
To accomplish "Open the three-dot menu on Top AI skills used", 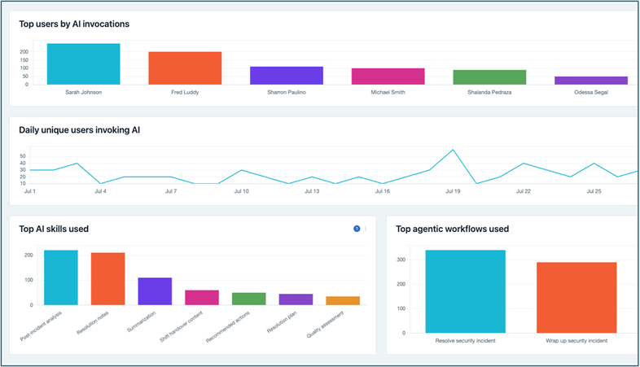I will coord(366,229).
